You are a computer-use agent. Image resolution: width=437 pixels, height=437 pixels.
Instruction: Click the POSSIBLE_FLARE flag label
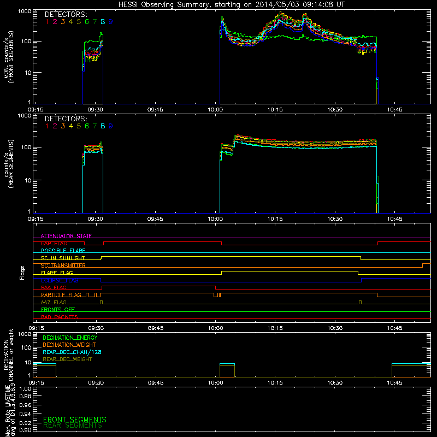(63, 251)
